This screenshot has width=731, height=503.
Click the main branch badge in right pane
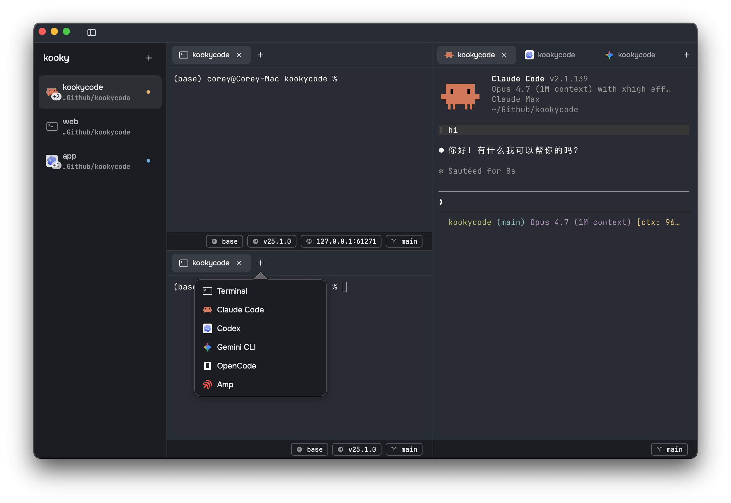tap(669, 449)
